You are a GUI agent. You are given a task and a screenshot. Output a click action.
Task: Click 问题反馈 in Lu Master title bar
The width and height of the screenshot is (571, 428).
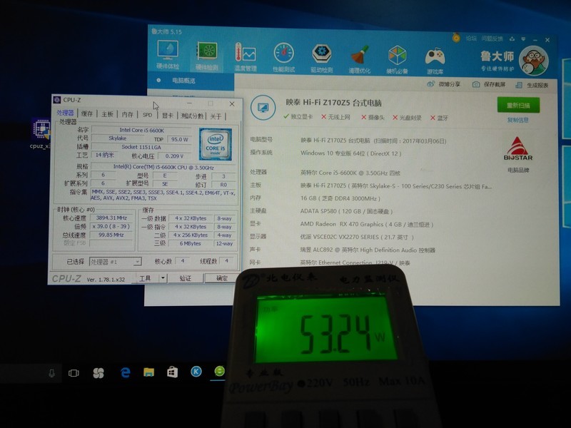click(492, 39)
